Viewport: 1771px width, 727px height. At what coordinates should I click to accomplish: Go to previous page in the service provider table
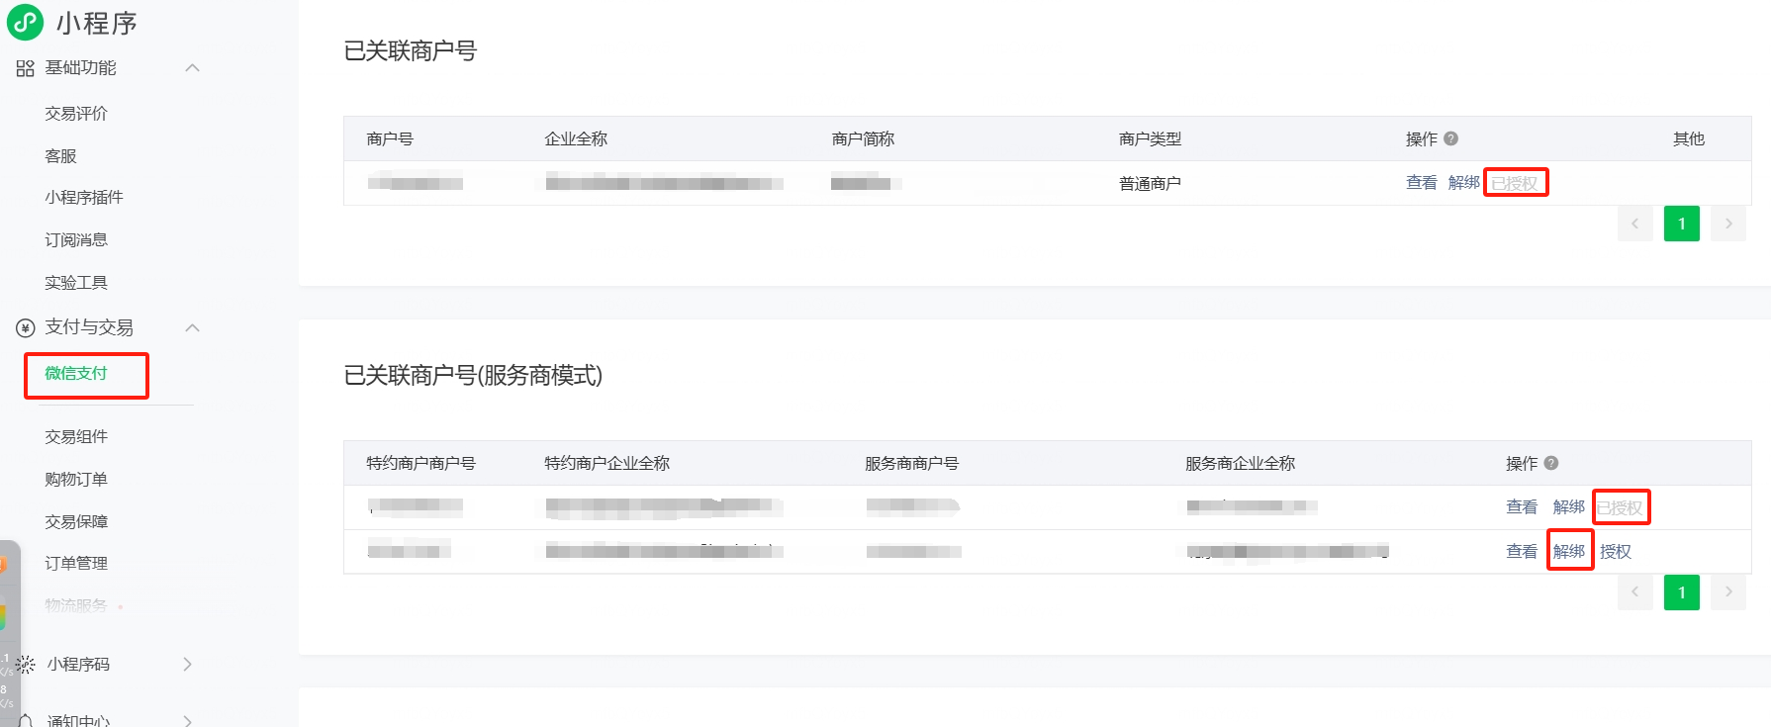pyautogui.click(x=1634, y=592)
